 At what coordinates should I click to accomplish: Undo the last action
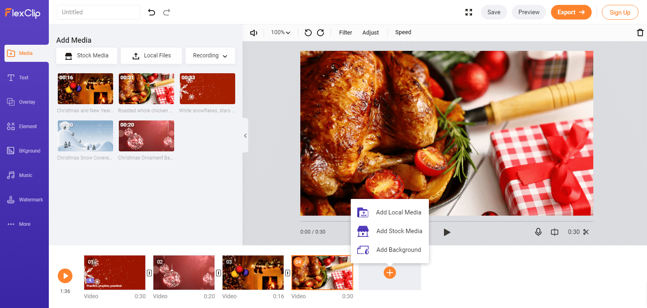click(152, 12)
